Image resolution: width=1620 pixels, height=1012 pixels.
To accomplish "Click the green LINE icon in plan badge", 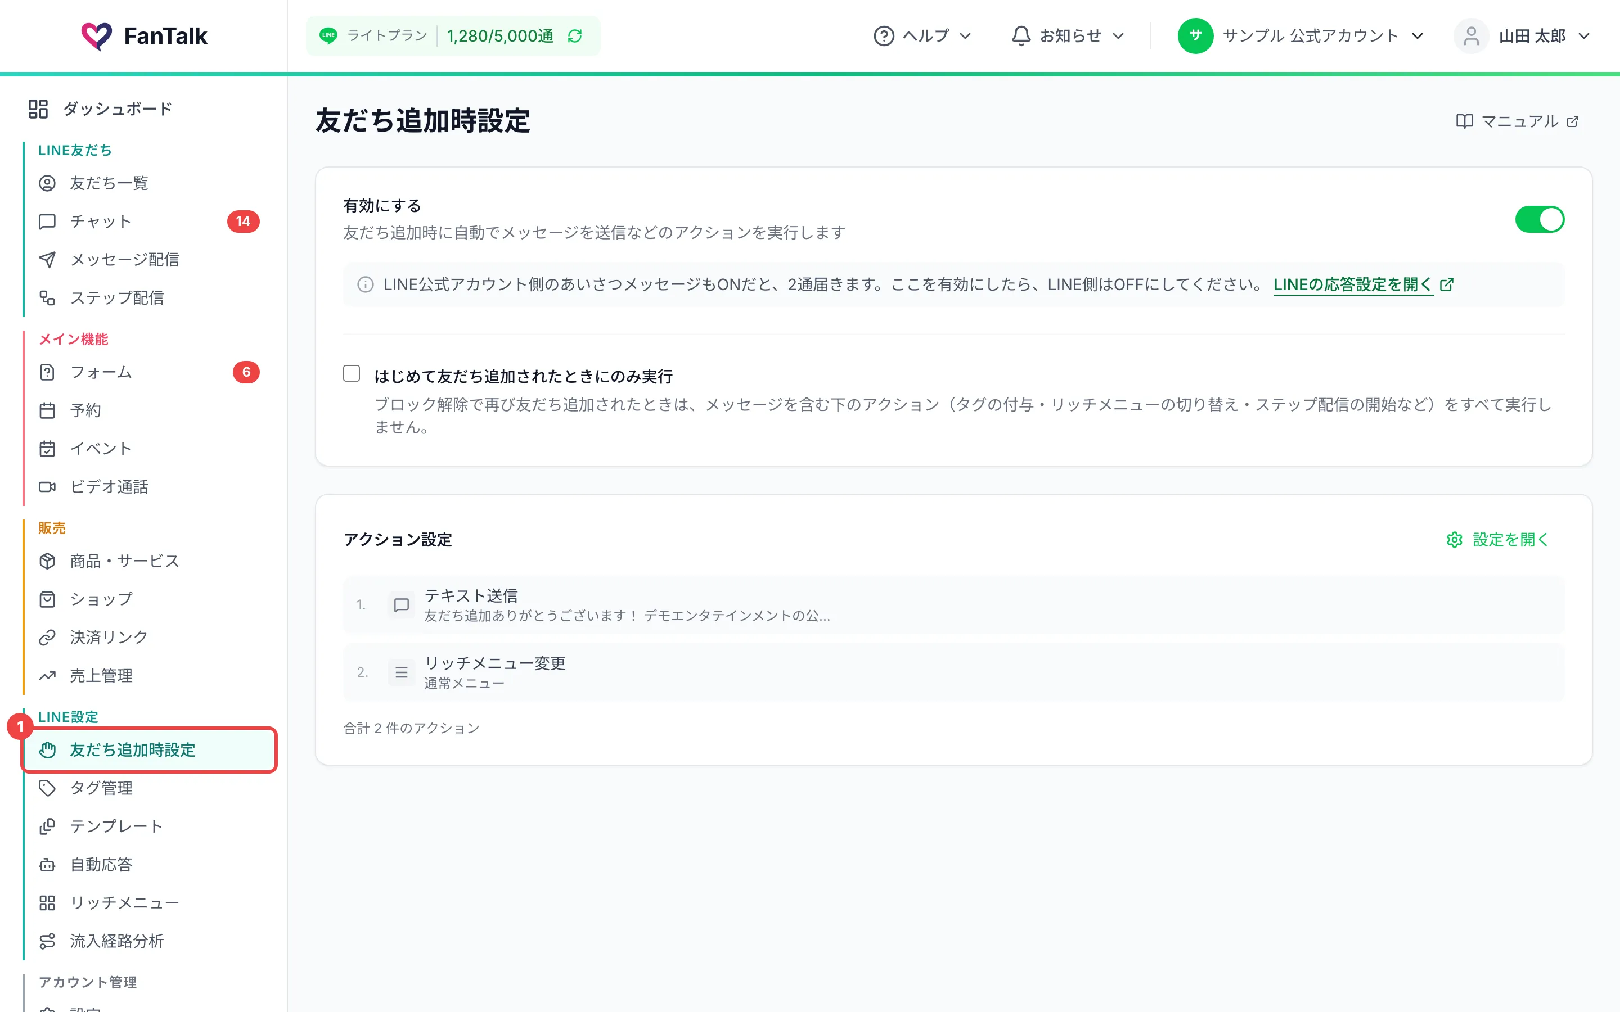I will (328, 35).
